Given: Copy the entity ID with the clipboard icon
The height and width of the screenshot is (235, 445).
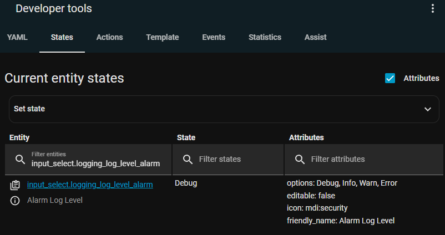Looking at the screenshot, I should pyautogui.click(x=16, y=185).
